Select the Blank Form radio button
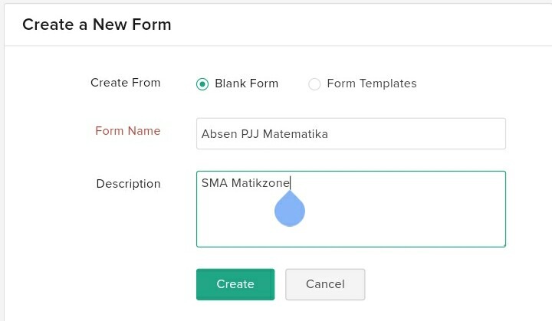The height and width of the screenshot is (321, 552). pos(202,84)
